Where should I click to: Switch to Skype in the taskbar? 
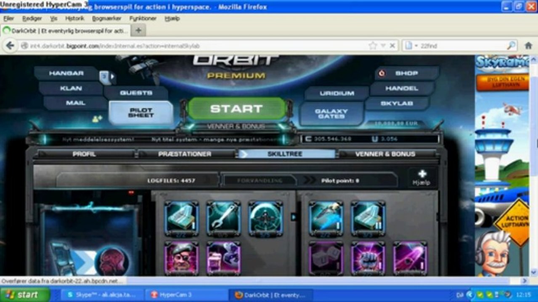tap(103, 295)
